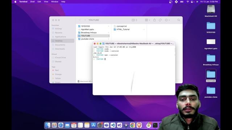Open Control Center in menu bar
The image size is (232, 130).
(192, 1)
